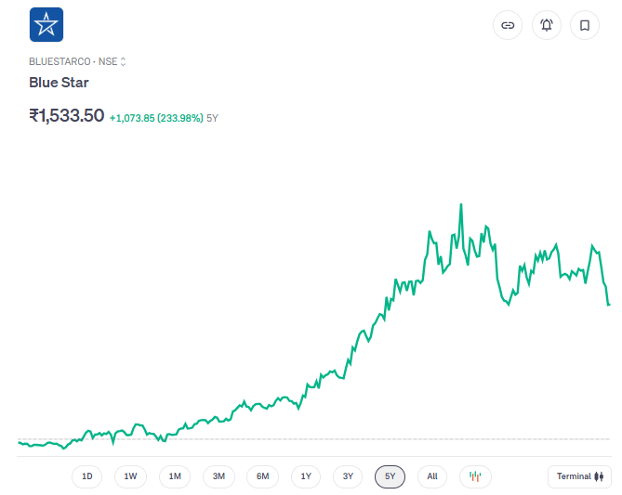This screenshot has width=622, height=495.
Task: Choose the 1M time range
Action: pyautogui.click(x=175, y=476)
